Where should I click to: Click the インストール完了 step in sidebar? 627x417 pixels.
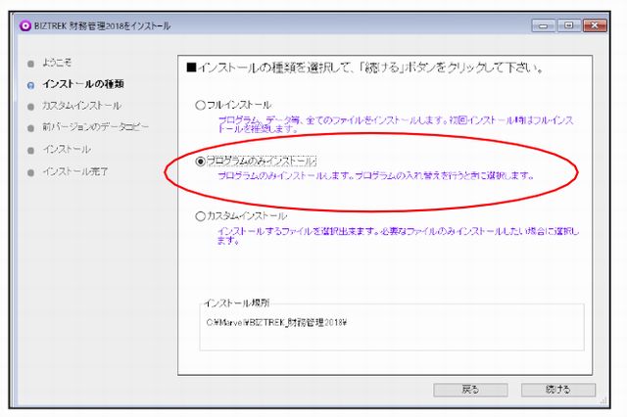(x=75, y=171)
